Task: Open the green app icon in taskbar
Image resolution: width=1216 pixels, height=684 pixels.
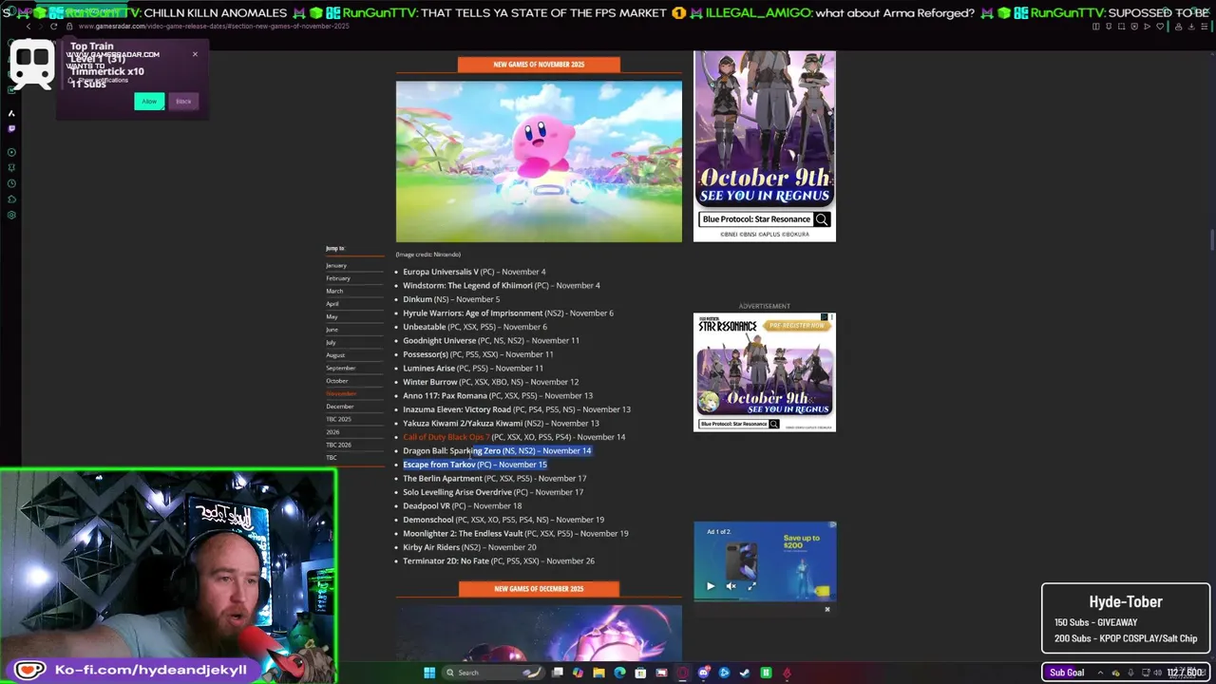Action: tap(766, 673)
